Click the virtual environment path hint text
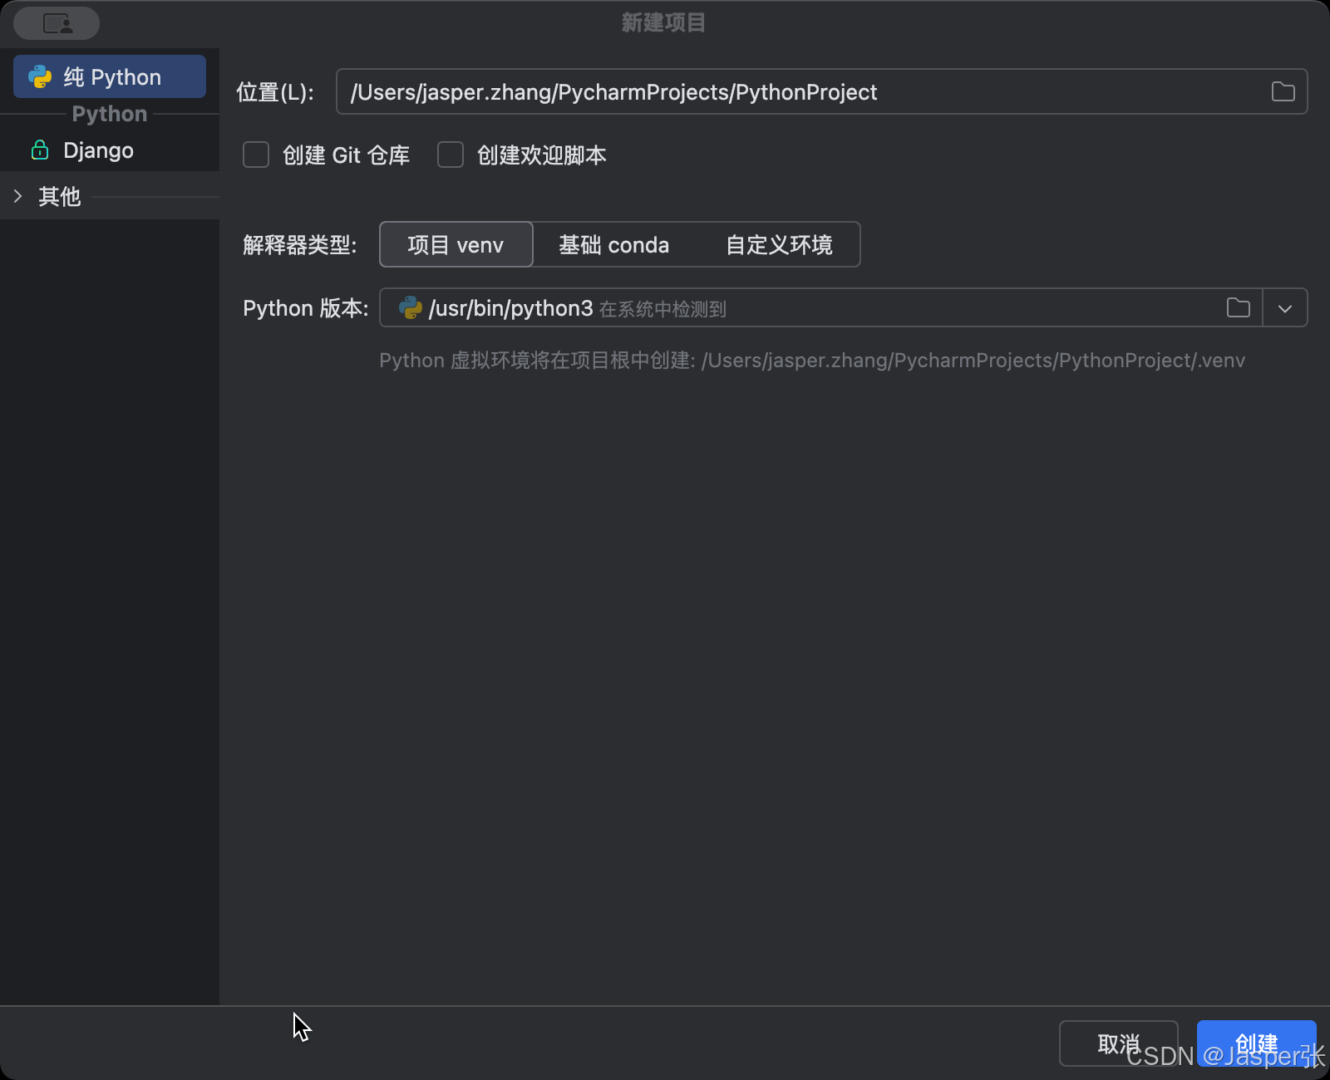The image size is (1330, 1080). (812, 360)
